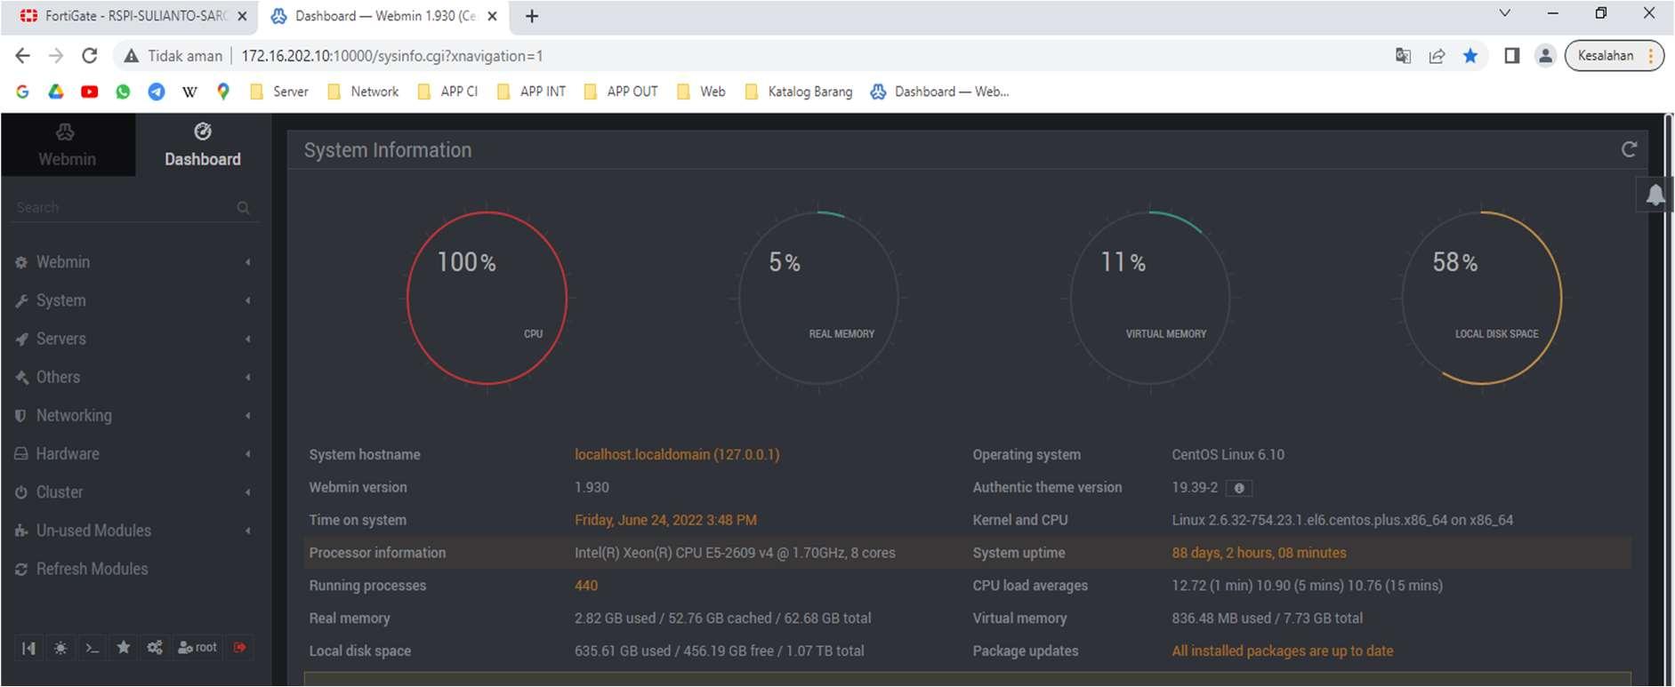Close the Dashboard — Webmin browser tab
The height and width of the screenshot is (687, 1675).
tap(492, 16)
